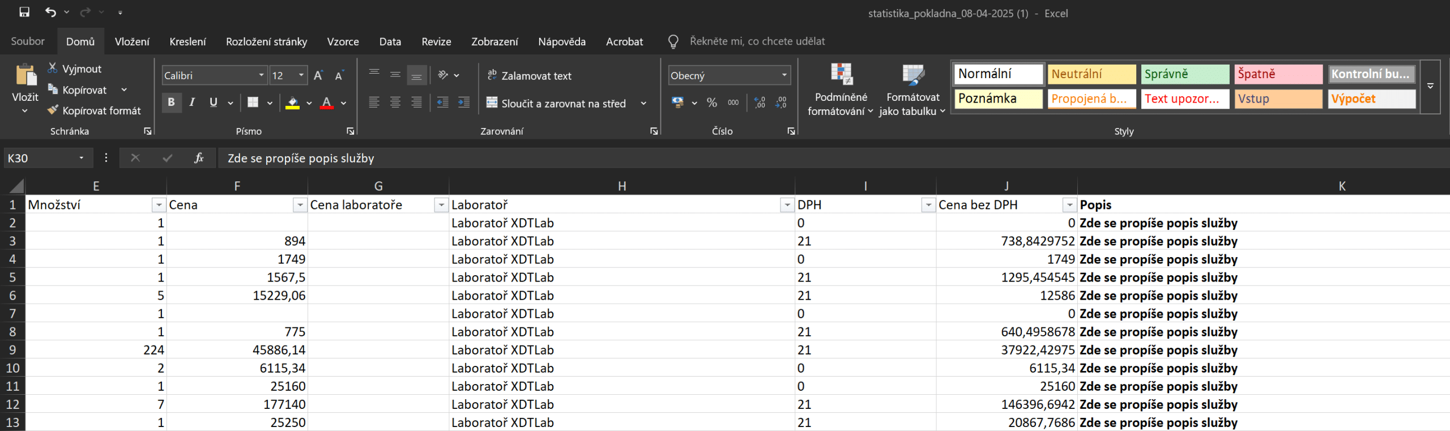Switch to the Vzorce ribbon tab
Image resolution: width=1450 pixels, height=431 pixels.
pos(343,41)
